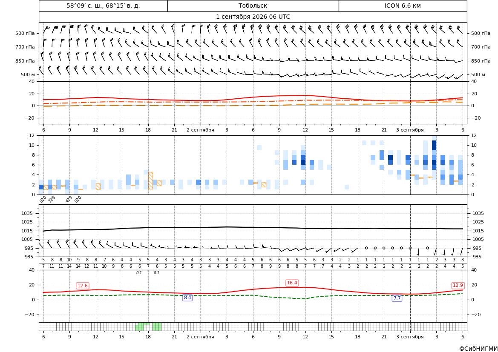The width and height of the screenshot is (498, 352).
Task: Select the 1 сентября 2026 06 UTC header
Action: click(253, 17)
